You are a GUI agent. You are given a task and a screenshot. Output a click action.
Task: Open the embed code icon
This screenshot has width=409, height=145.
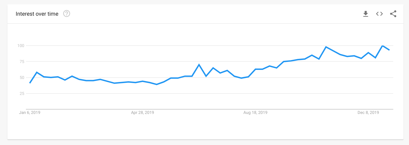click(379, 14)
